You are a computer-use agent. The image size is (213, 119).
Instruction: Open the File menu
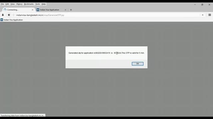pos(2,4)
